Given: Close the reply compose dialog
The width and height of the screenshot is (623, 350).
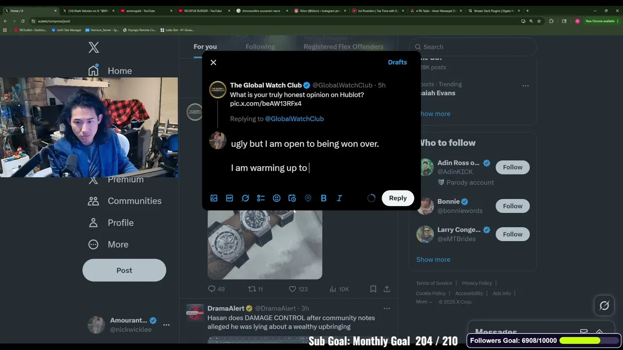Looking at the screenshot, I should point(213,62).
